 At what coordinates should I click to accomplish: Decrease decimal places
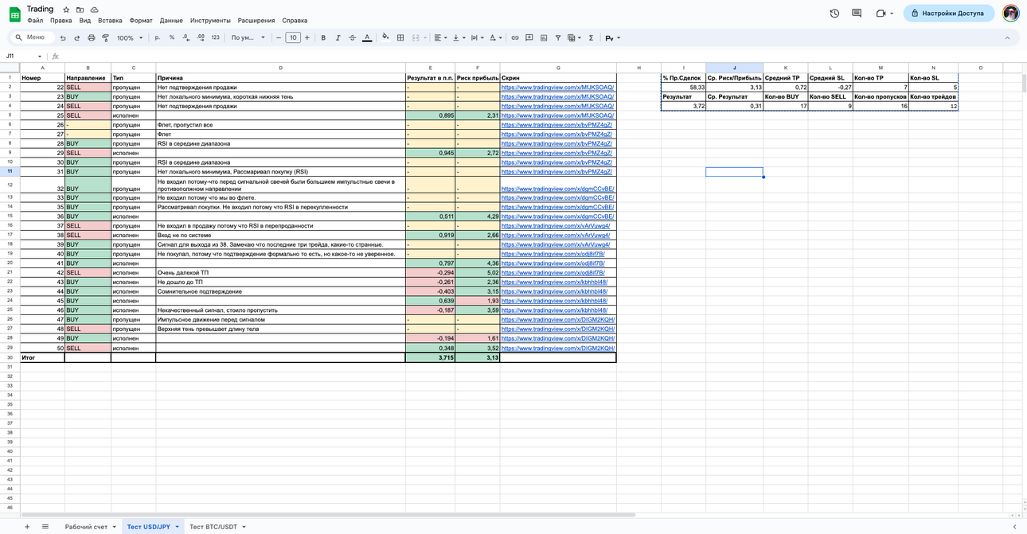click(185, 37)
